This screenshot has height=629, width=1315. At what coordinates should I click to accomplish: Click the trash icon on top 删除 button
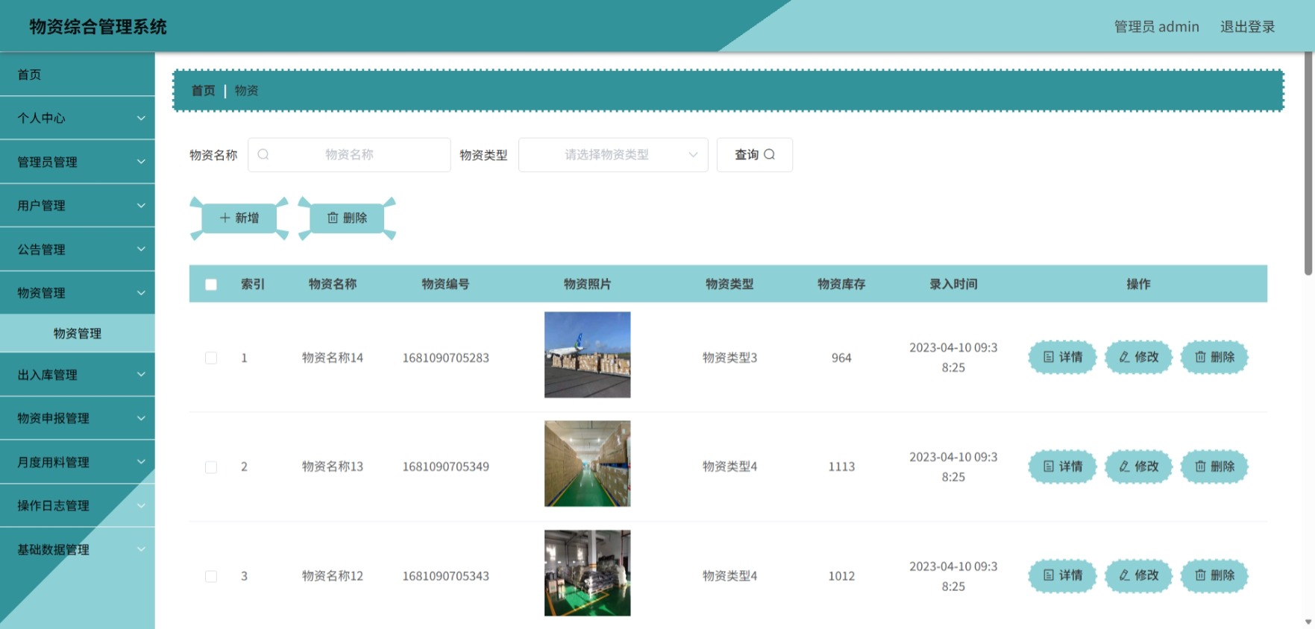333,218
